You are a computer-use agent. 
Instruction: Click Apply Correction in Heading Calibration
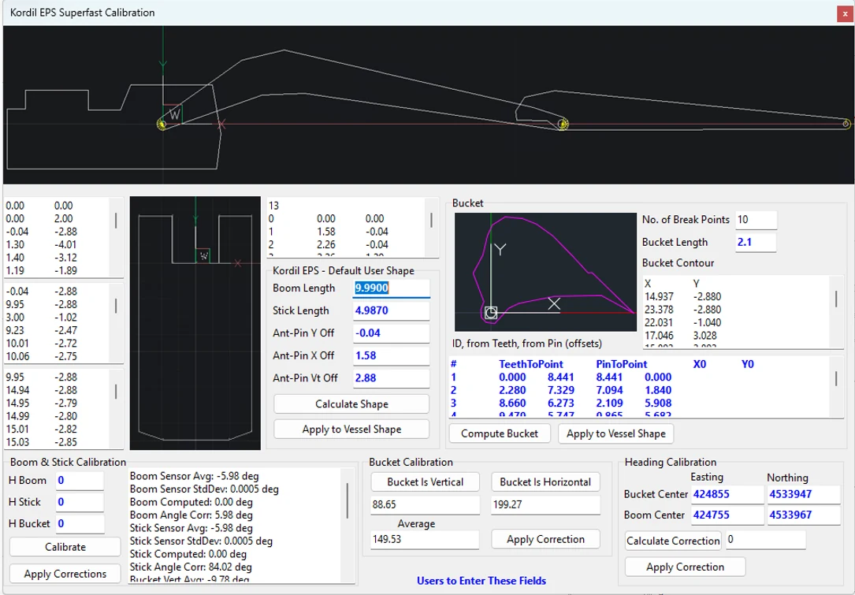(x=685, y=567)
